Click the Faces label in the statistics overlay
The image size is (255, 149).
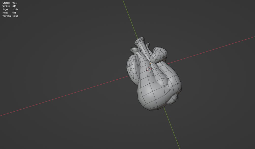tap(5, 13)
